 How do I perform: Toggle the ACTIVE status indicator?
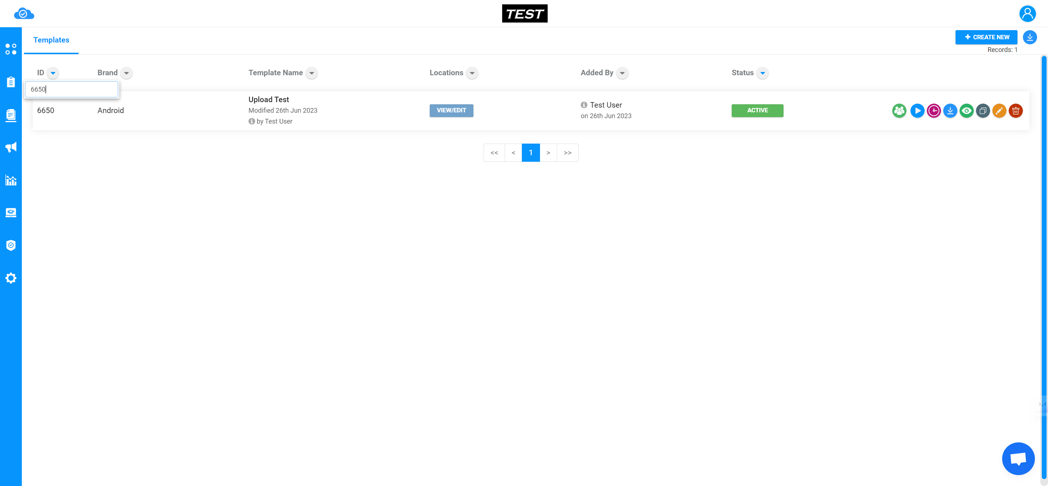[758, 110]
